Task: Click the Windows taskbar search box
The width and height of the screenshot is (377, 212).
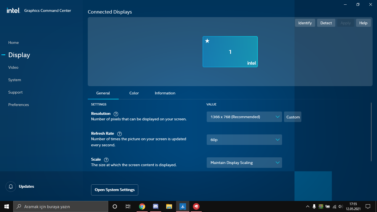Action: click(x=61, y=206)
